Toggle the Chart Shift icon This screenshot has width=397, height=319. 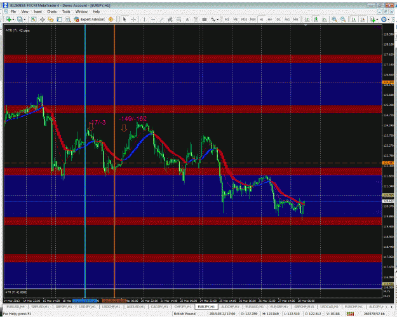(x=363, y=19)
